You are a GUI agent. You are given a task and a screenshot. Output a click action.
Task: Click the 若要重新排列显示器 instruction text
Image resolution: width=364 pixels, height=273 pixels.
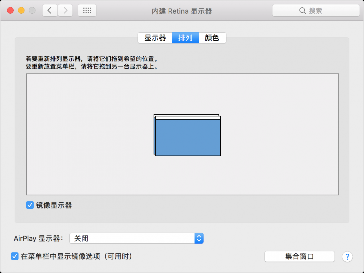[92, 59]
